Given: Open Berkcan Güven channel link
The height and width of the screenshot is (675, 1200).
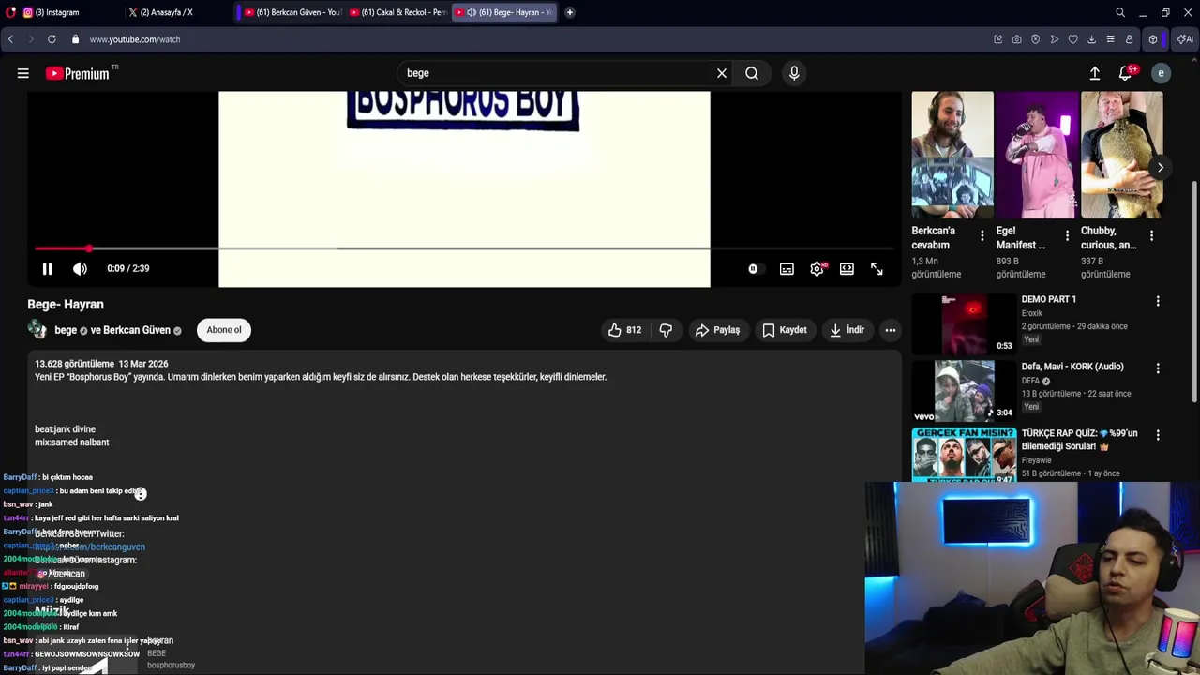Looking at the screenshot, I should pyautogui.click(x=137, y=330).
